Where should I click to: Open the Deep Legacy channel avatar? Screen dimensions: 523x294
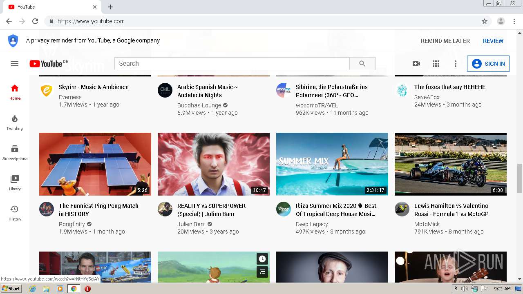click(x=284, y=209)
